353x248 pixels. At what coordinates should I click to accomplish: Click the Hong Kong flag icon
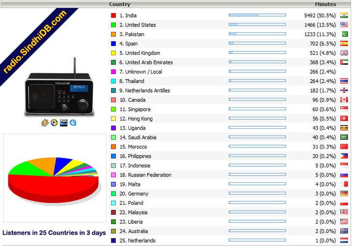click(x=344, y=119)
